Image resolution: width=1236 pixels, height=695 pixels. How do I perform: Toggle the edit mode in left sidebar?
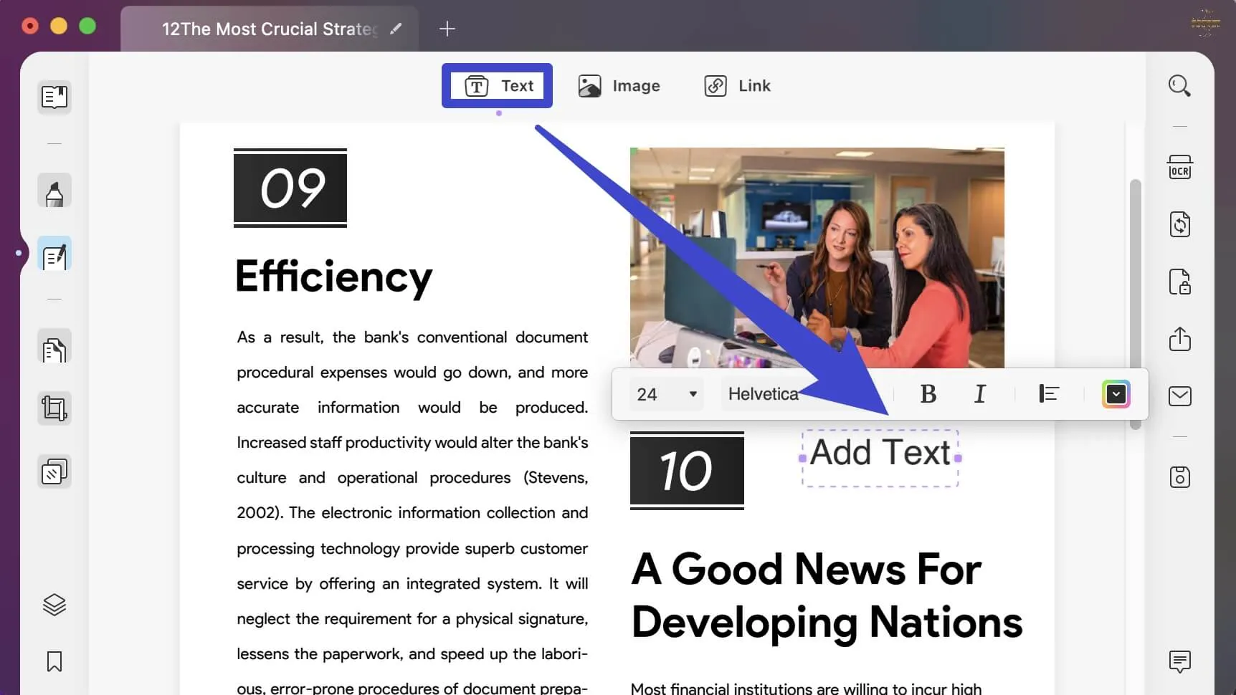(54, 254)
